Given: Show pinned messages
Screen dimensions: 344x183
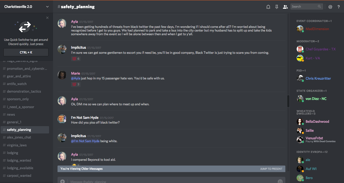Looking at the screenshot, I should 277,7.
